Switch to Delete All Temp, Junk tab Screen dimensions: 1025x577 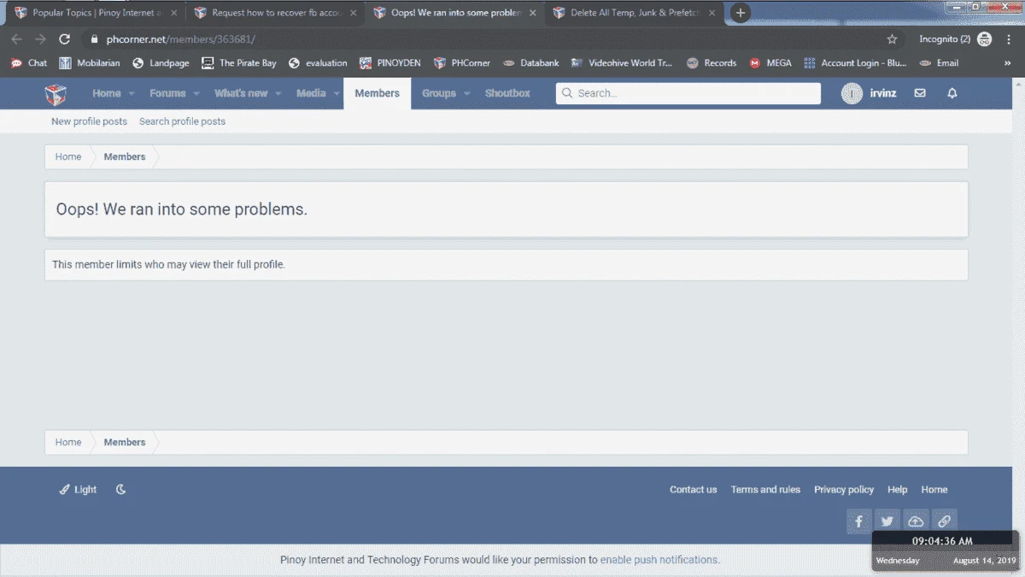coord(633,13)
